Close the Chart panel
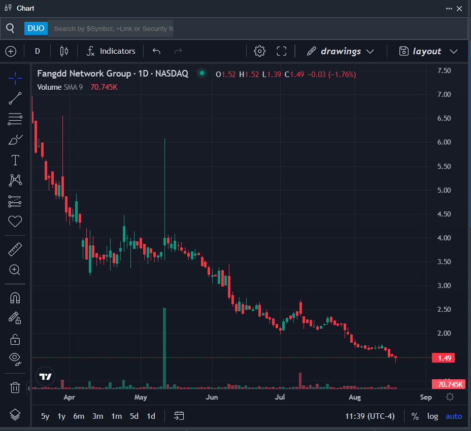Viewport: 471px width, 431px height. point(459,9)
